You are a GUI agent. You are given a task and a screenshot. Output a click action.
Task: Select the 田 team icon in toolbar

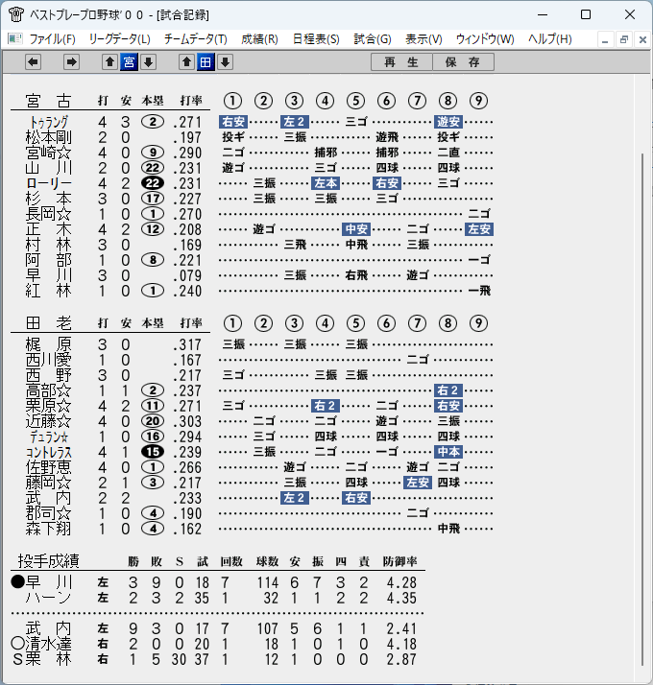click(206, 62)
